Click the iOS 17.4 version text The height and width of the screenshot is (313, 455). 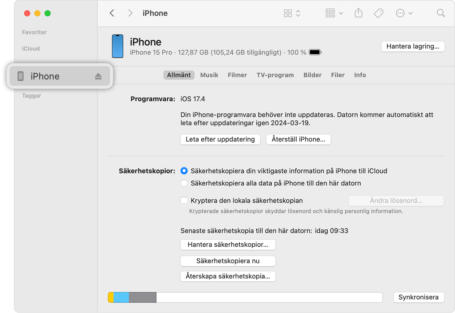(193, 99)
